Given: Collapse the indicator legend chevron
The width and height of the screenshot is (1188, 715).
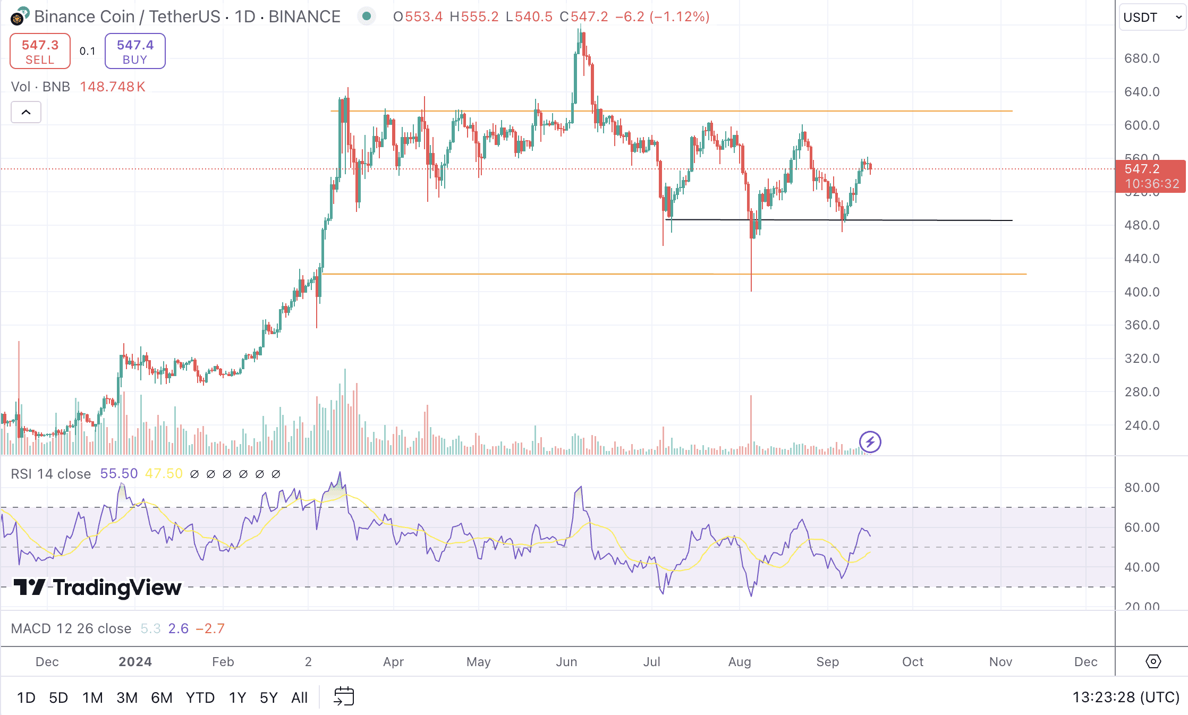Looking at the screenshot, I should (26, 112).
